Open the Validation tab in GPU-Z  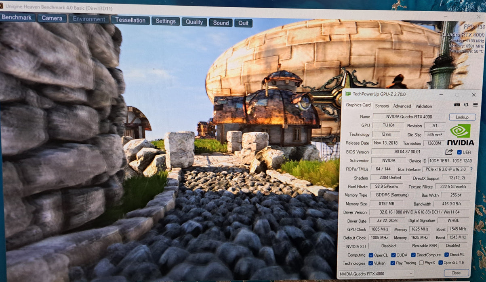424,106
